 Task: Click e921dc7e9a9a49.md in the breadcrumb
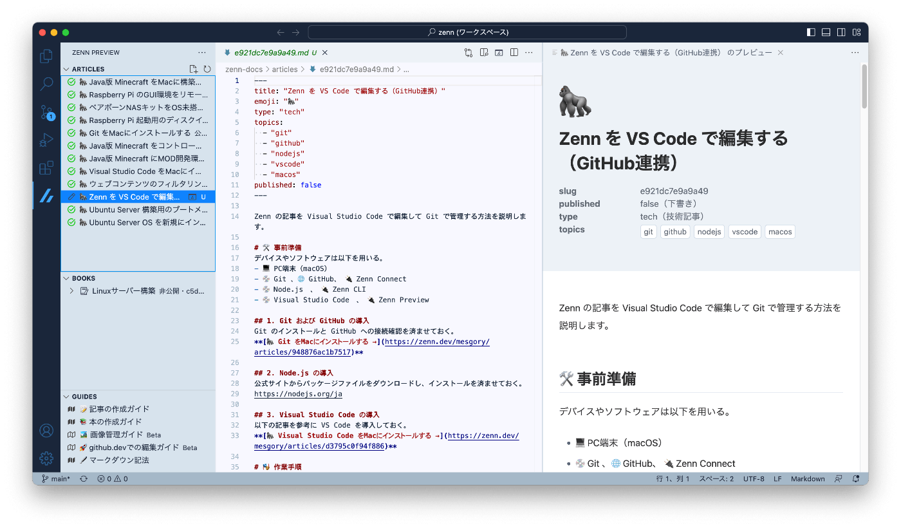357,69
